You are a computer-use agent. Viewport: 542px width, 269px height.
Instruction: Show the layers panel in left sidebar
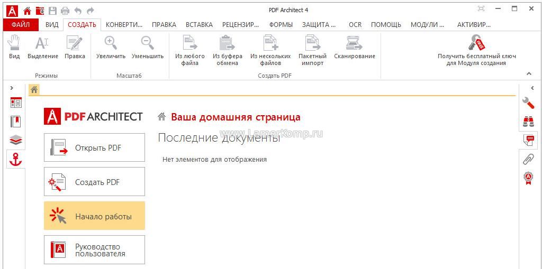point(16,140)
